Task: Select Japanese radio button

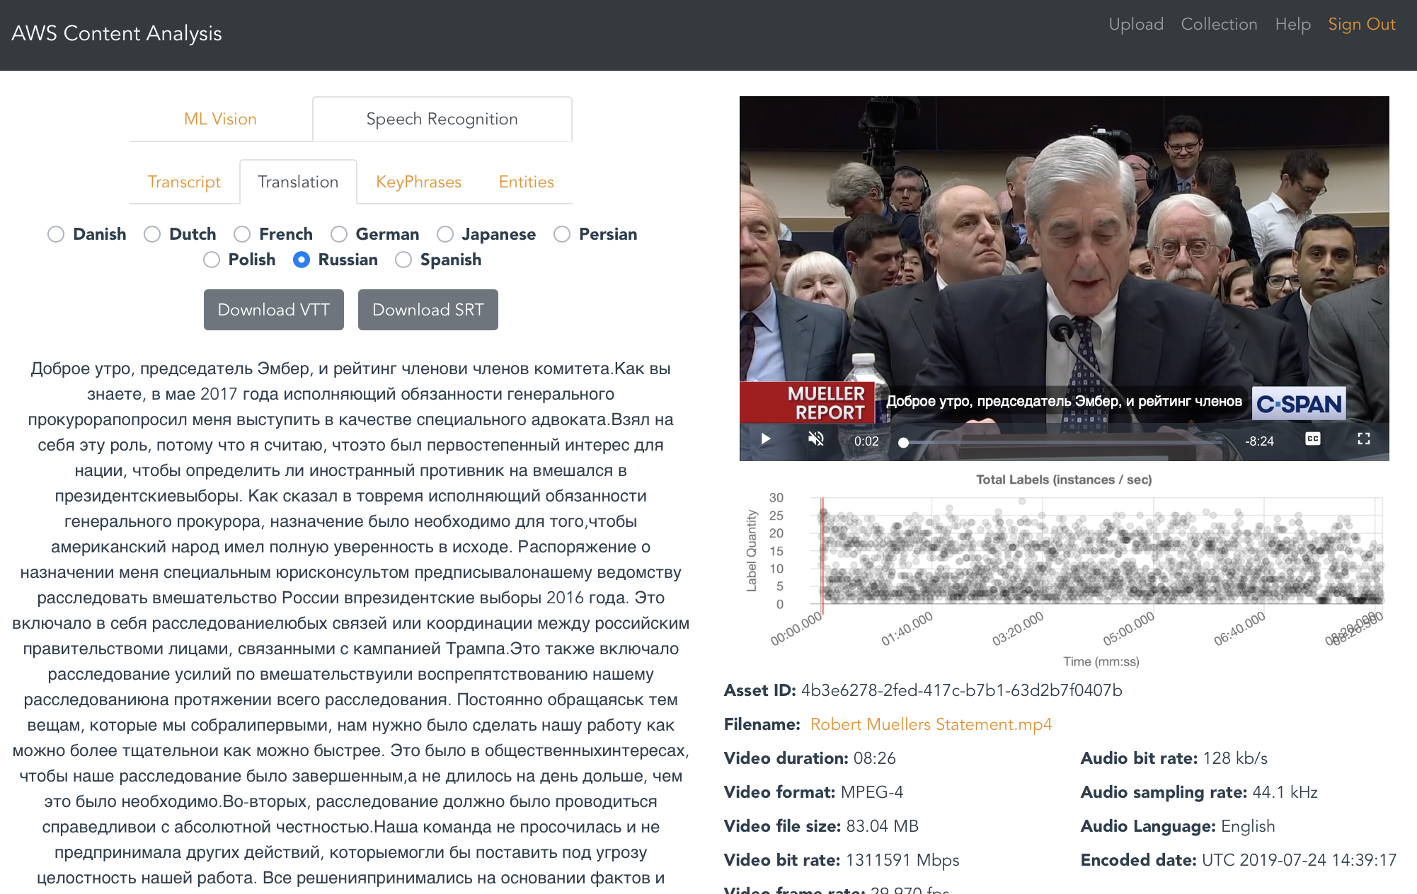Action: 445,234
